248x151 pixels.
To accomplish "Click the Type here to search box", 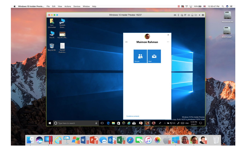I will 76,123.
